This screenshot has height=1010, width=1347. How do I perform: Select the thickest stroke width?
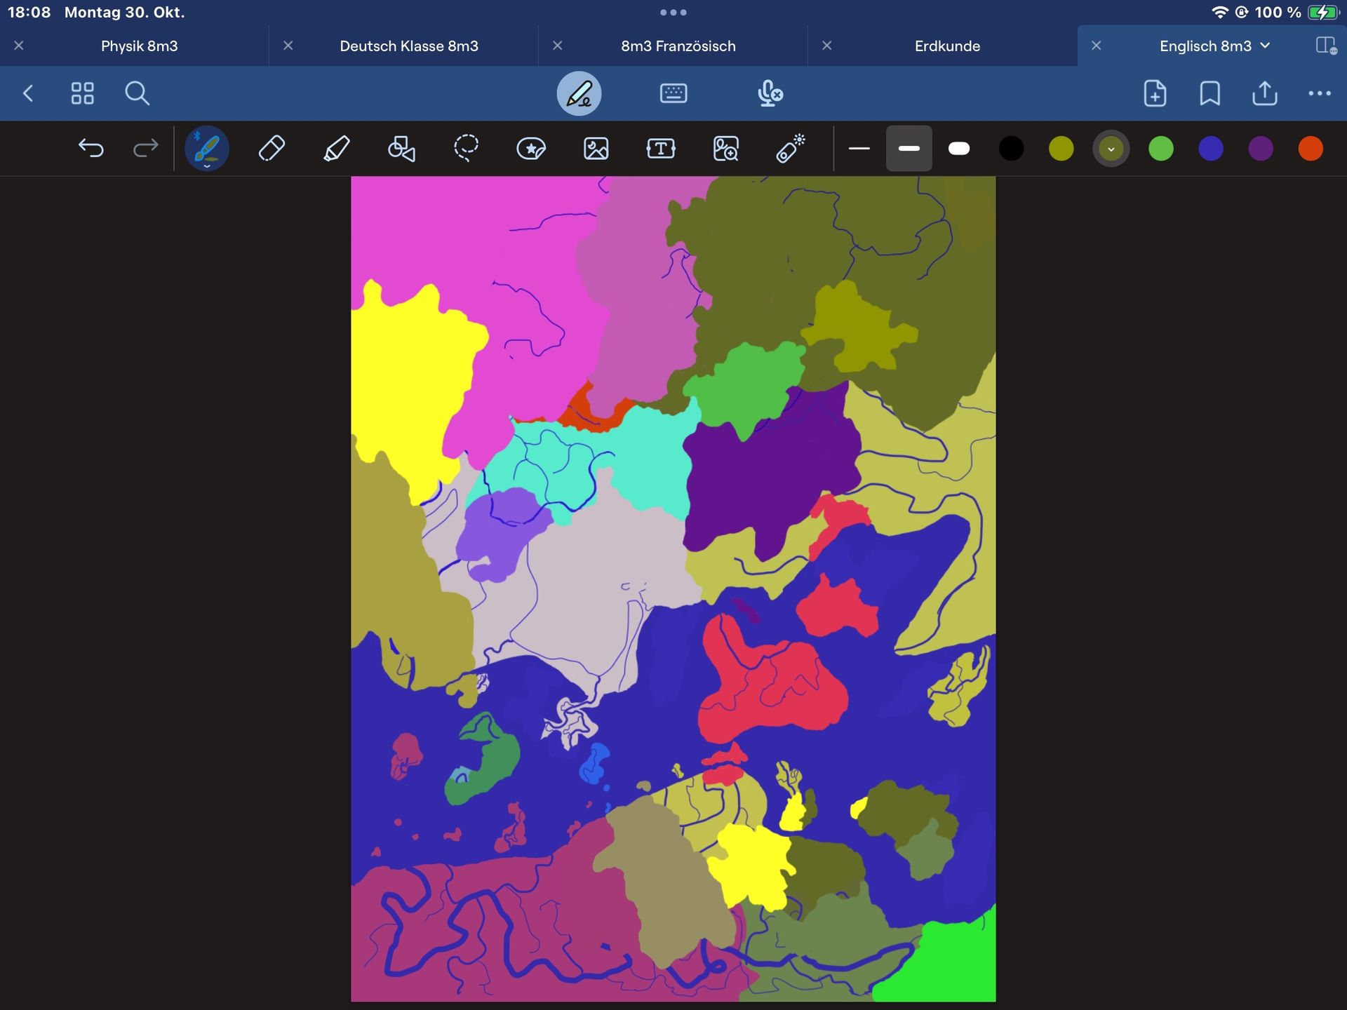click(958, 149)
